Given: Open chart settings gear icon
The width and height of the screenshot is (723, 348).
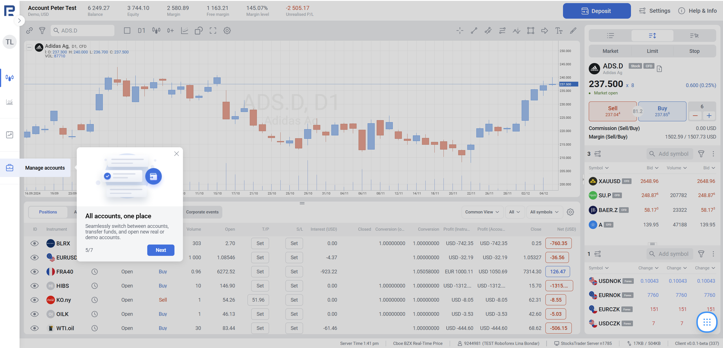Looking at the screenshot, I should click(x=227, y=31).
